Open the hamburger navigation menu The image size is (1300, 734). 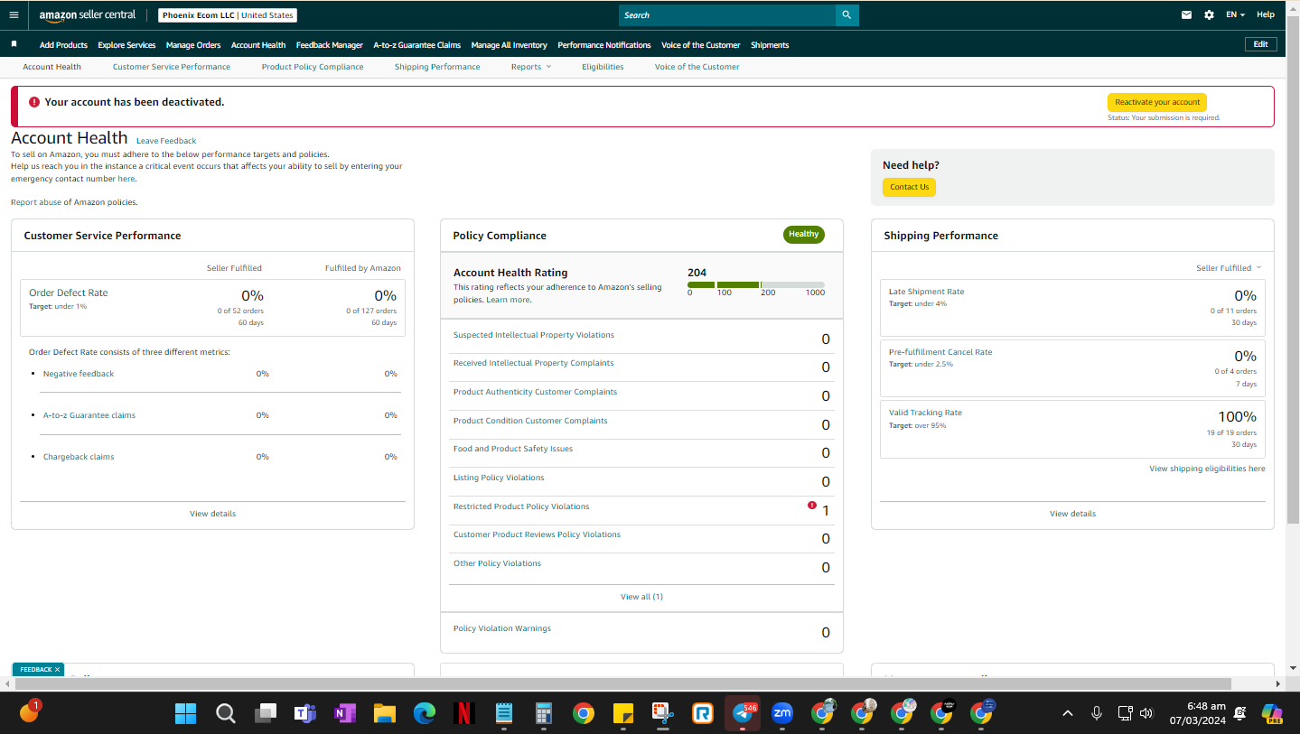tap(14, 14)
